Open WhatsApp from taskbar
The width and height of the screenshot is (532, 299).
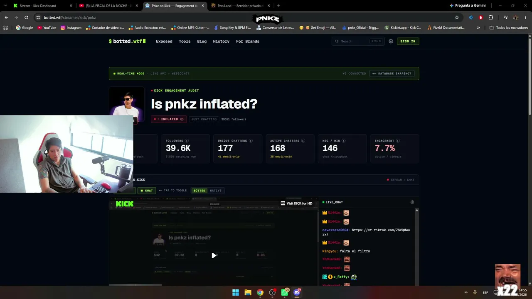(284, 292)
